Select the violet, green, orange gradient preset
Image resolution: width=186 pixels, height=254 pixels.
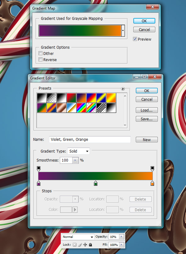coord(42,108)
